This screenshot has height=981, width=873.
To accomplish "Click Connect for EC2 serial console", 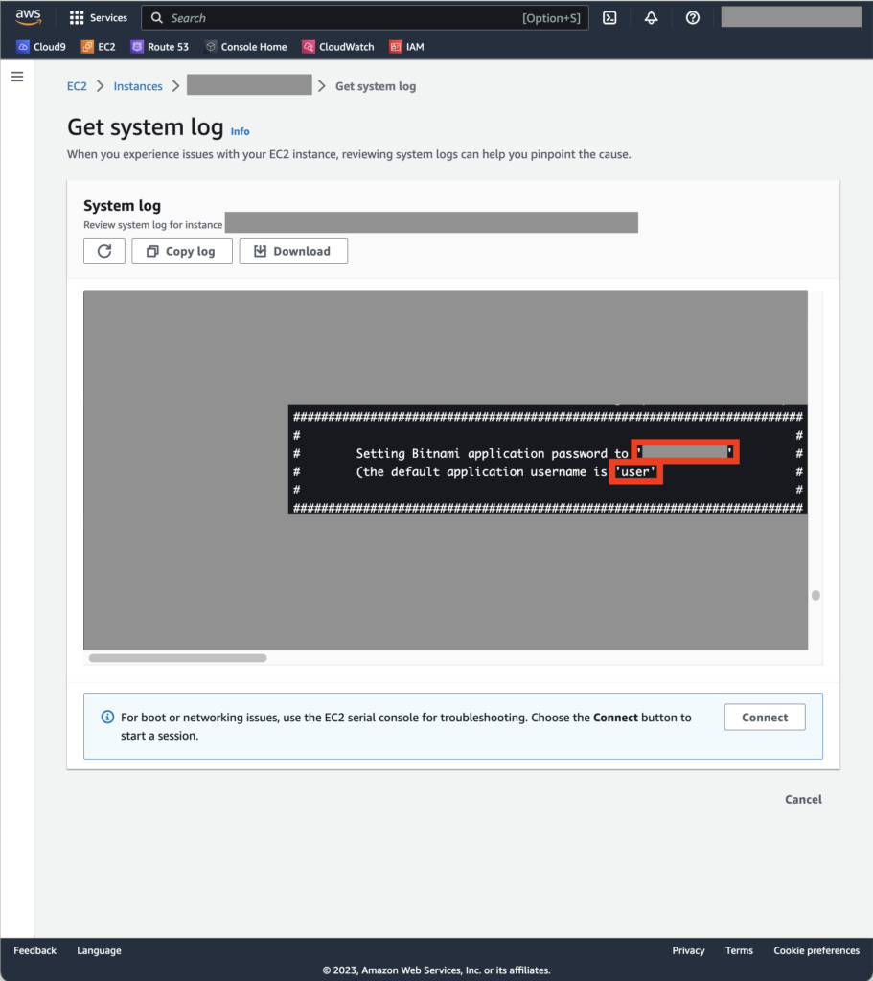I will [x=765, y=717].
